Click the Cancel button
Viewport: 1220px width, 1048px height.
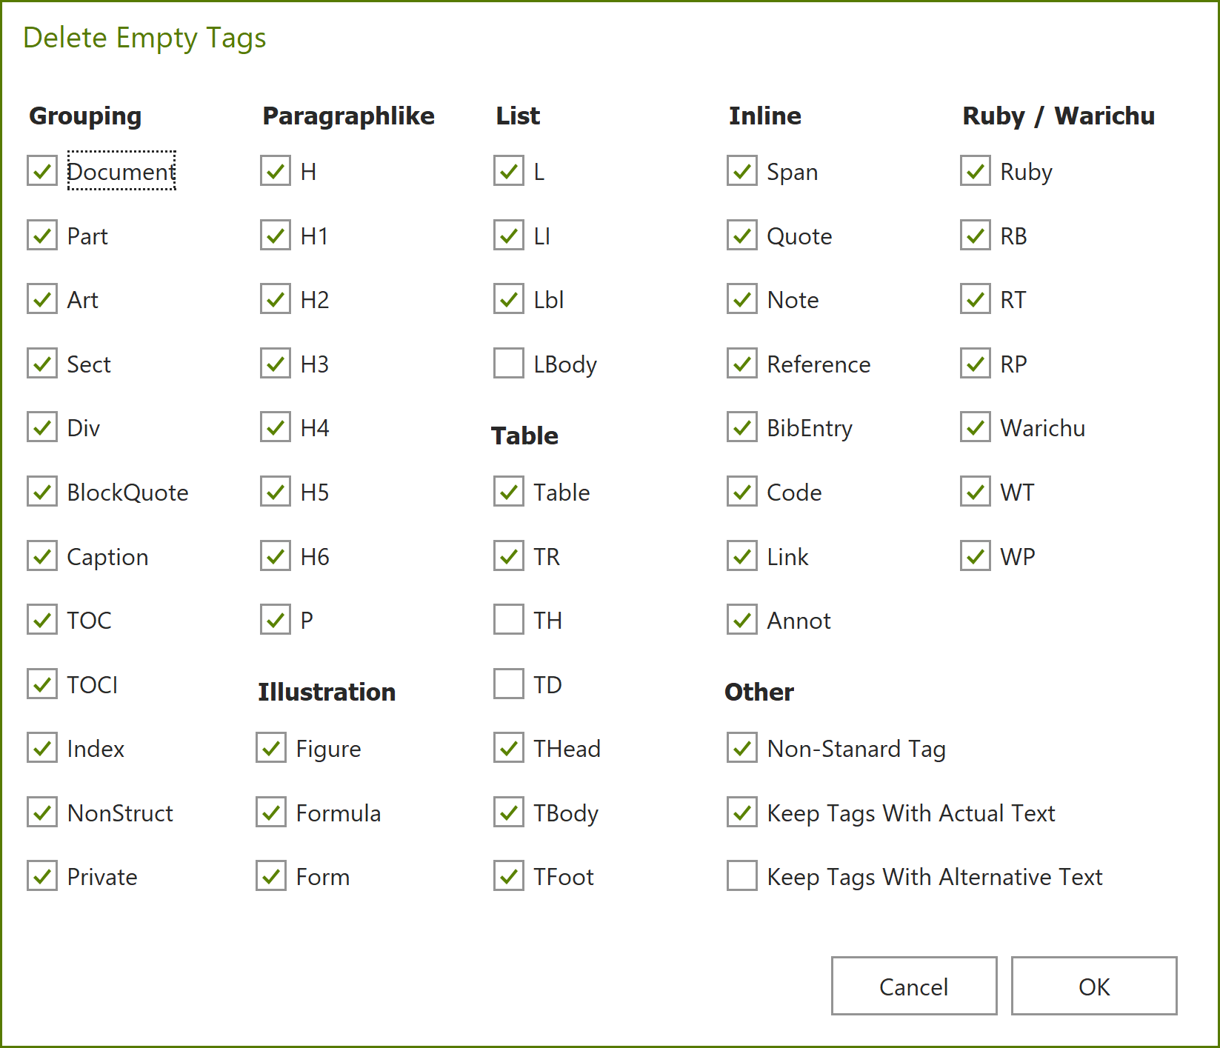[913, 986]
